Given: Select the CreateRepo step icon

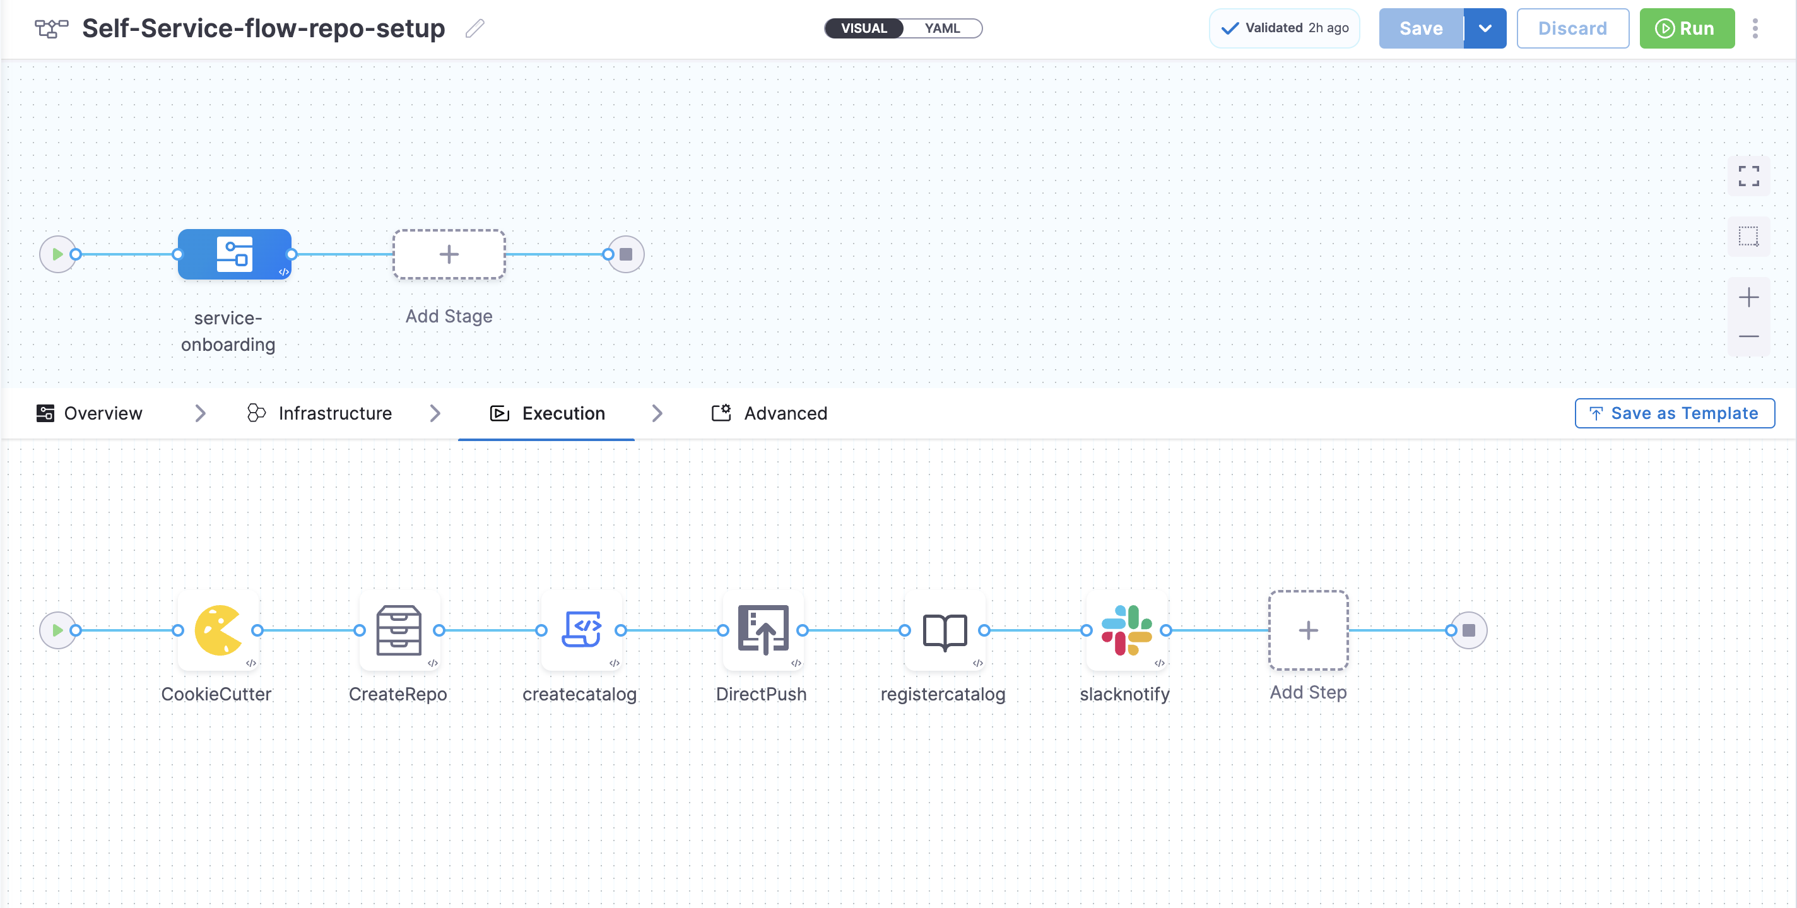Looking at the screenshot, I should click(x=398, y=630).
